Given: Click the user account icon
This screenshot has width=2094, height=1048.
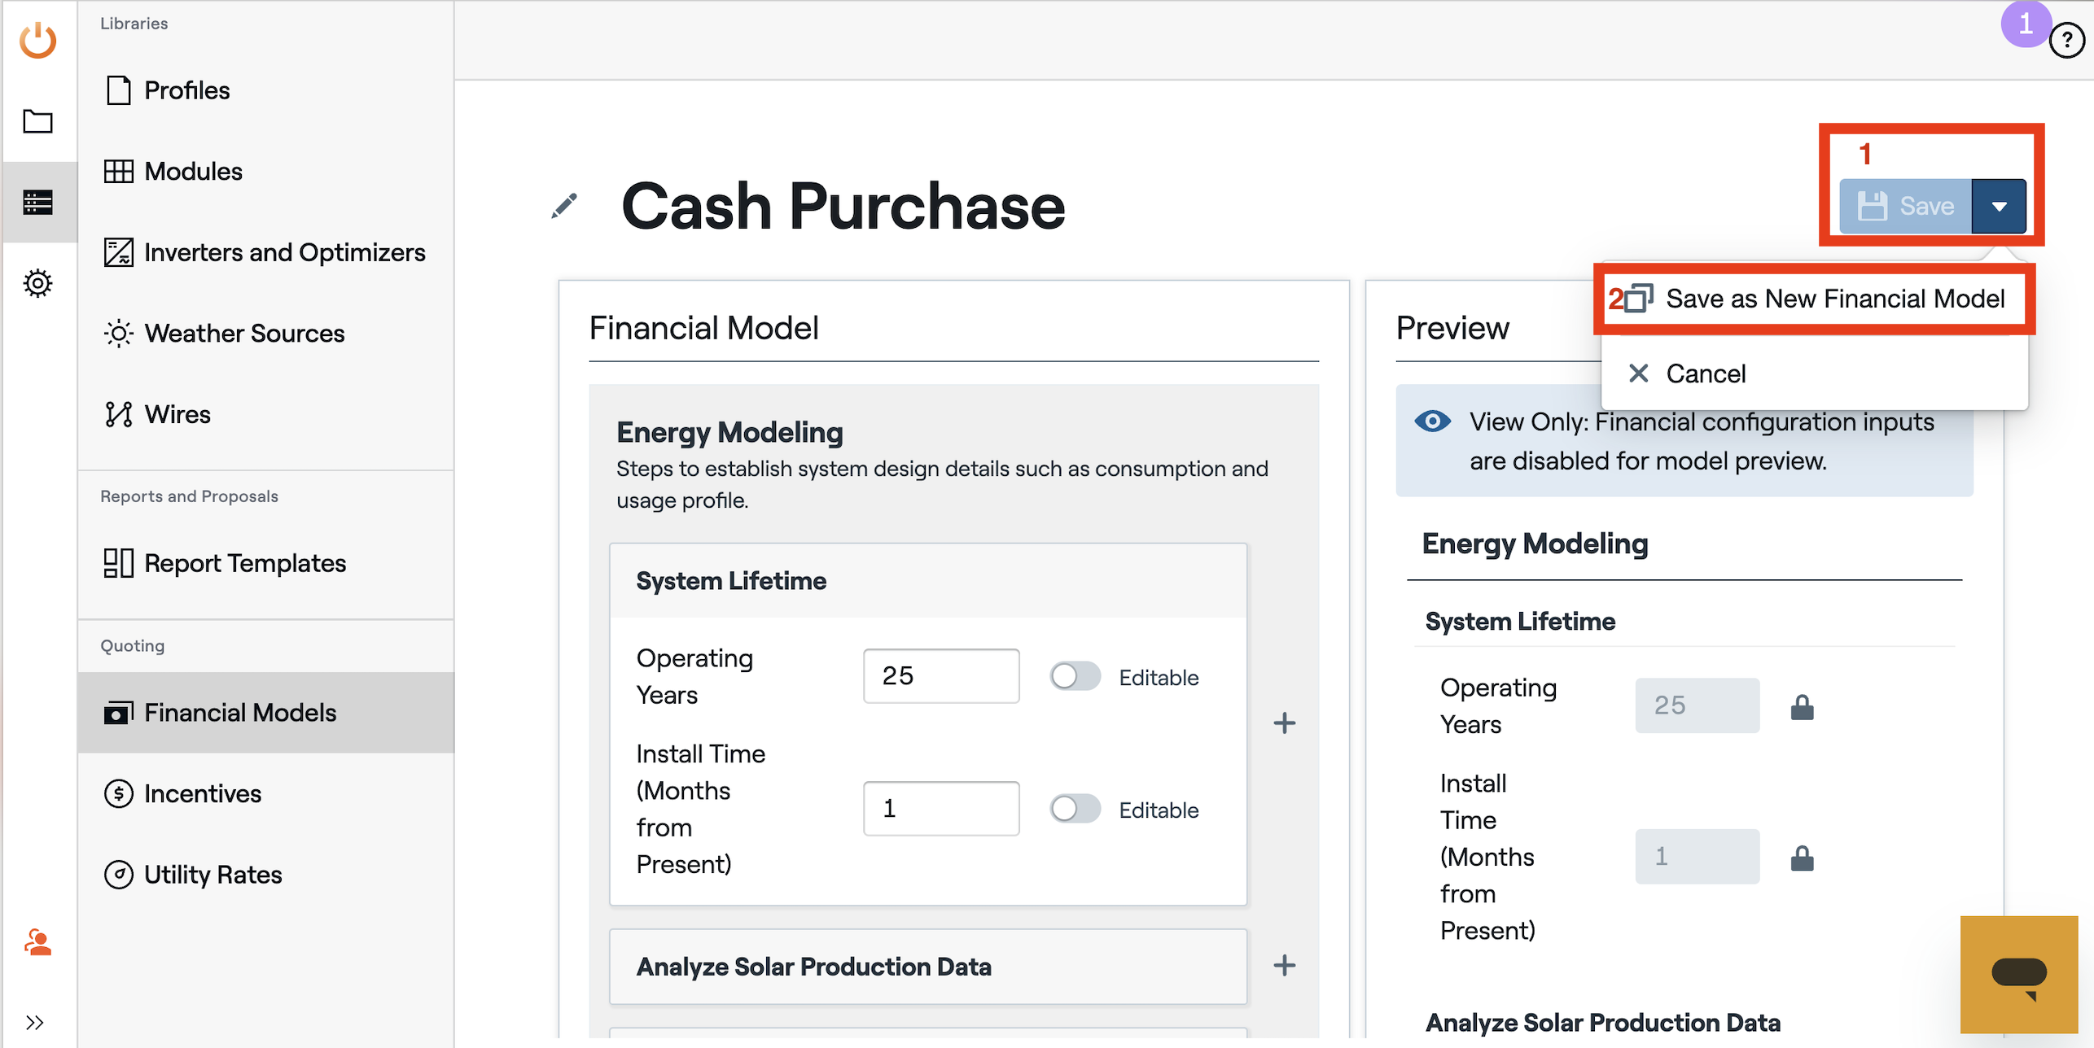Looking at the screenshot, I should [x=37, y=942].
